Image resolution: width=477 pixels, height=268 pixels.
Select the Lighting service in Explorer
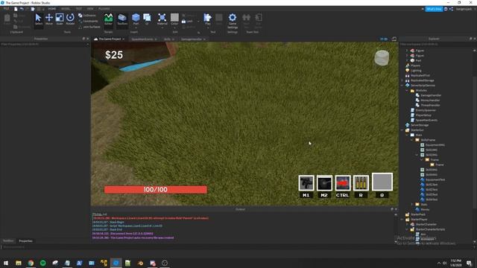click(x=416, y=71)
